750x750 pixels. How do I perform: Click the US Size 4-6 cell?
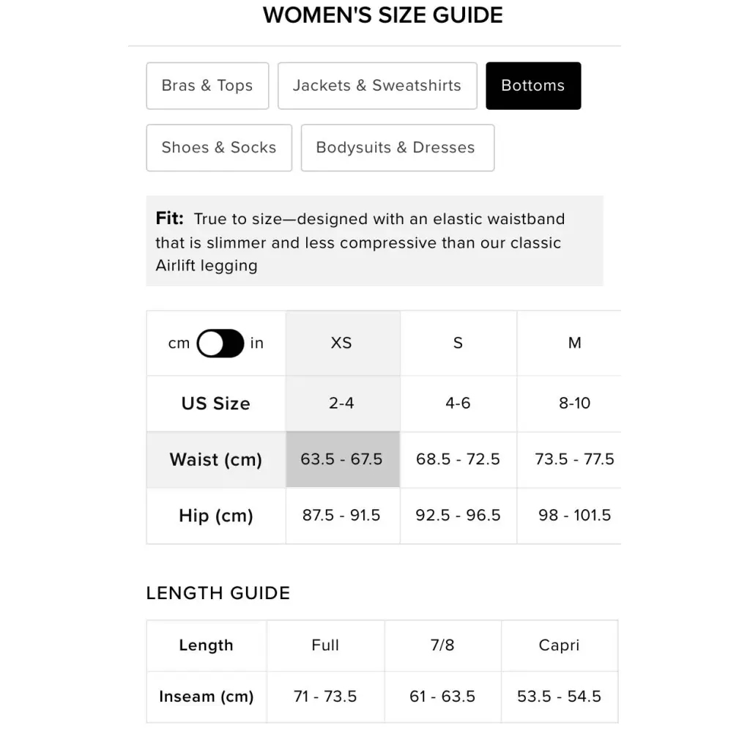(458, 404)
